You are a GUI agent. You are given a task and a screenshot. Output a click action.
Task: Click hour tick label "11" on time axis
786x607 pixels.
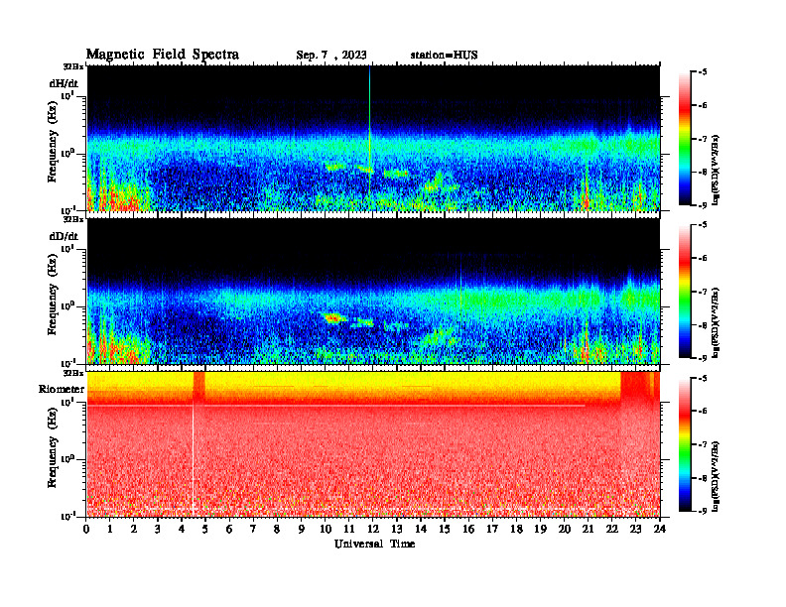(x=349, y=529)
